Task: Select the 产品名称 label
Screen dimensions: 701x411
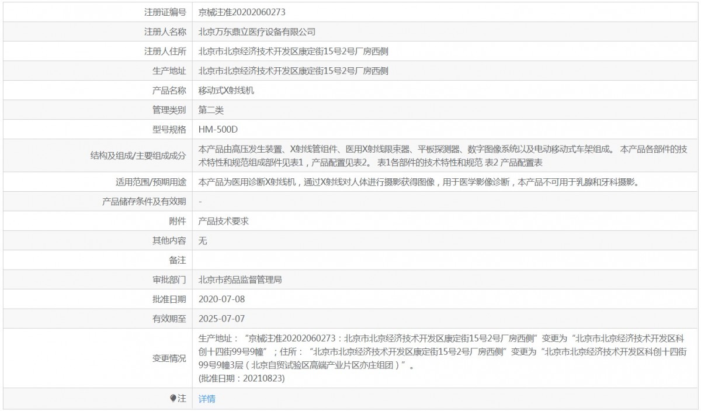Action: (169, 91)
